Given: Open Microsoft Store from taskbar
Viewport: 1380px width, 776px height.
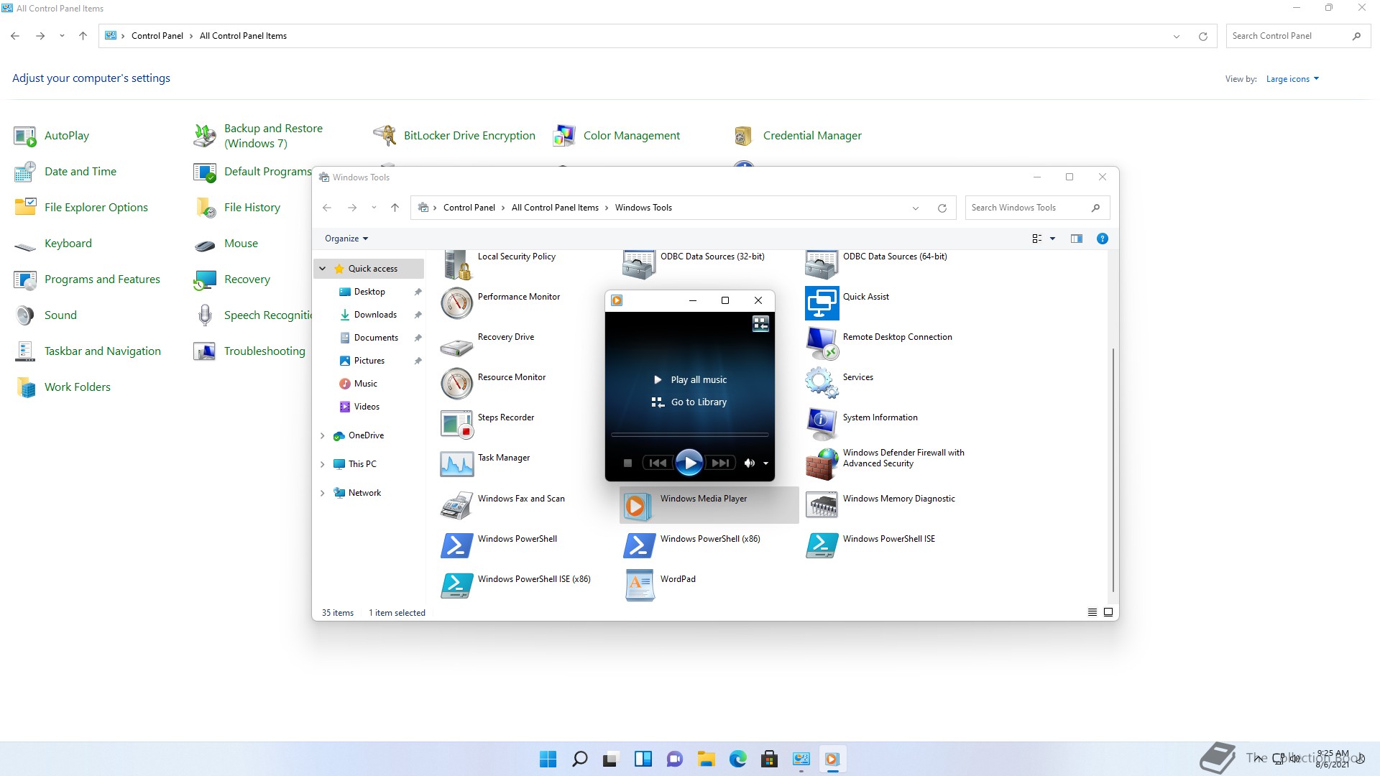Looking at the screenshot, I should tap(770, 759).
